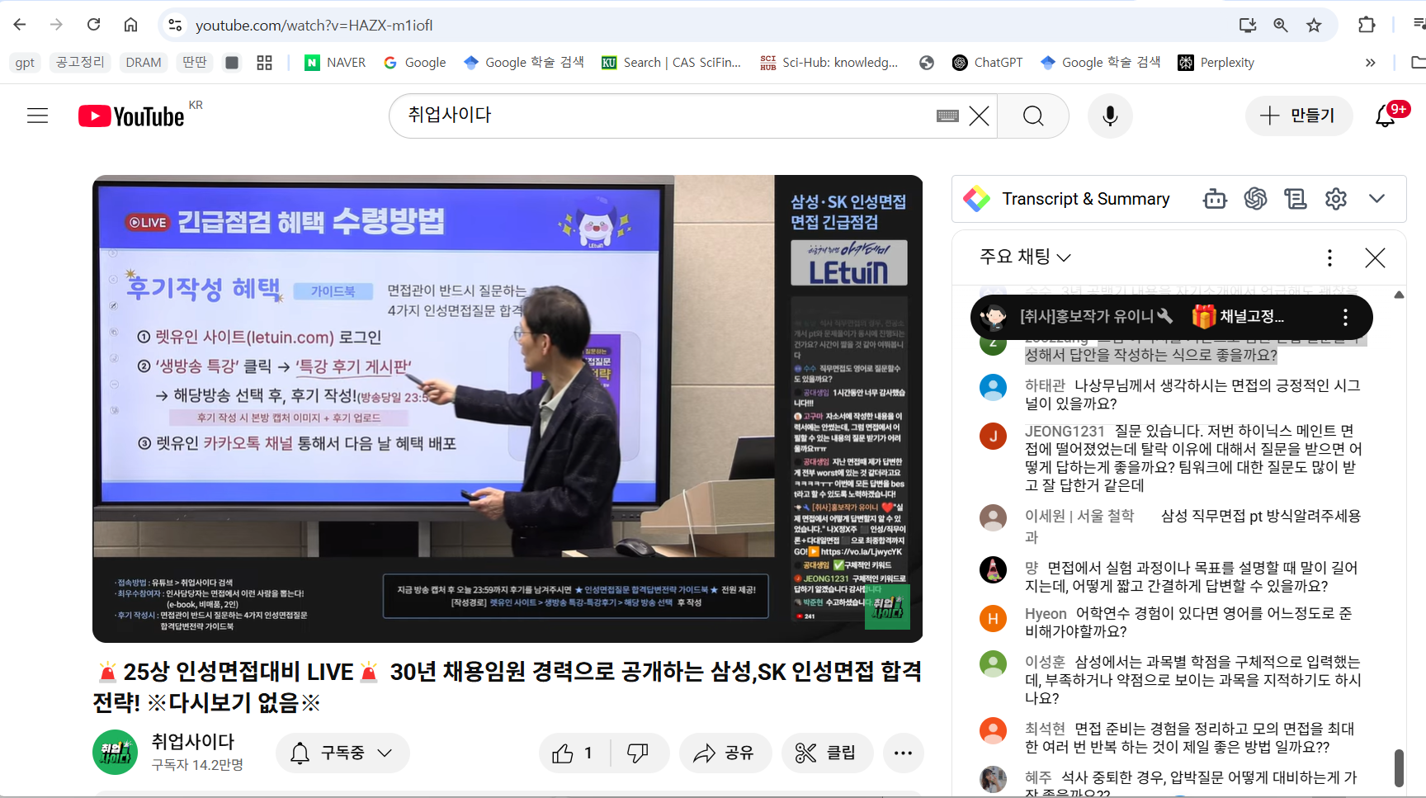Clear the search box with X icon
Screen dimensions: 1426x798
[x=979, y=116]
